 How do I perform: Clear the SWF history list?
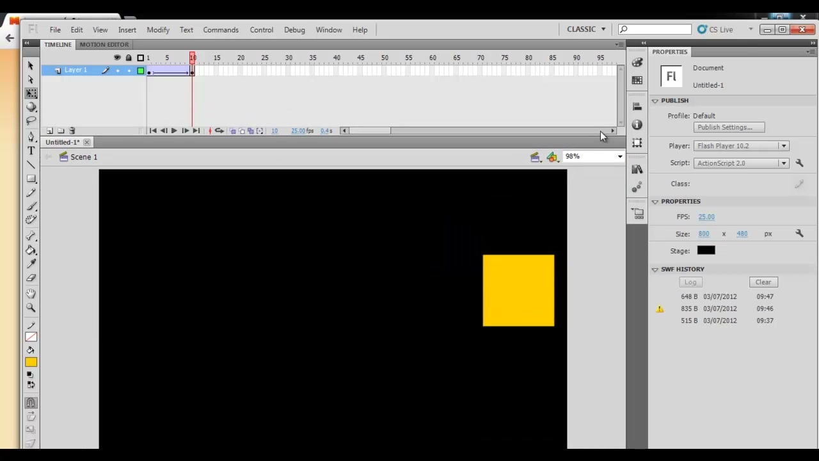[x=763, y=282]
